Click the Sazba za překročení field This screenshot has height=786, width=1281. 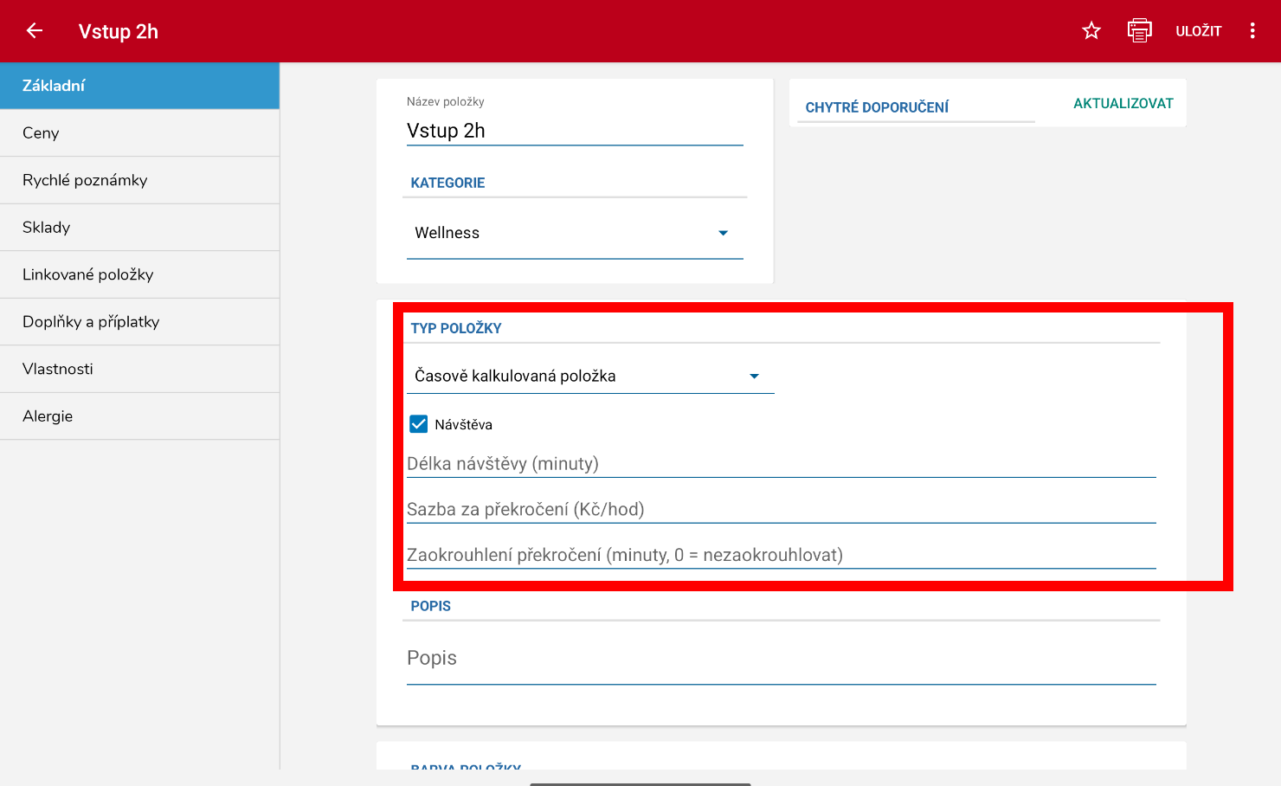782,510
